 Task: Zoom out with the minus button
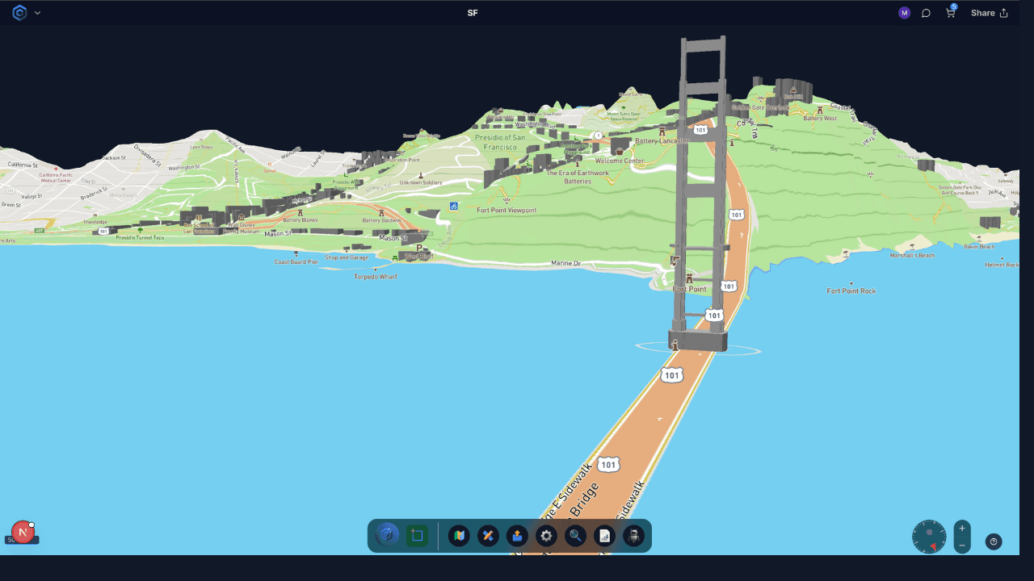click(x=962, y=545)
